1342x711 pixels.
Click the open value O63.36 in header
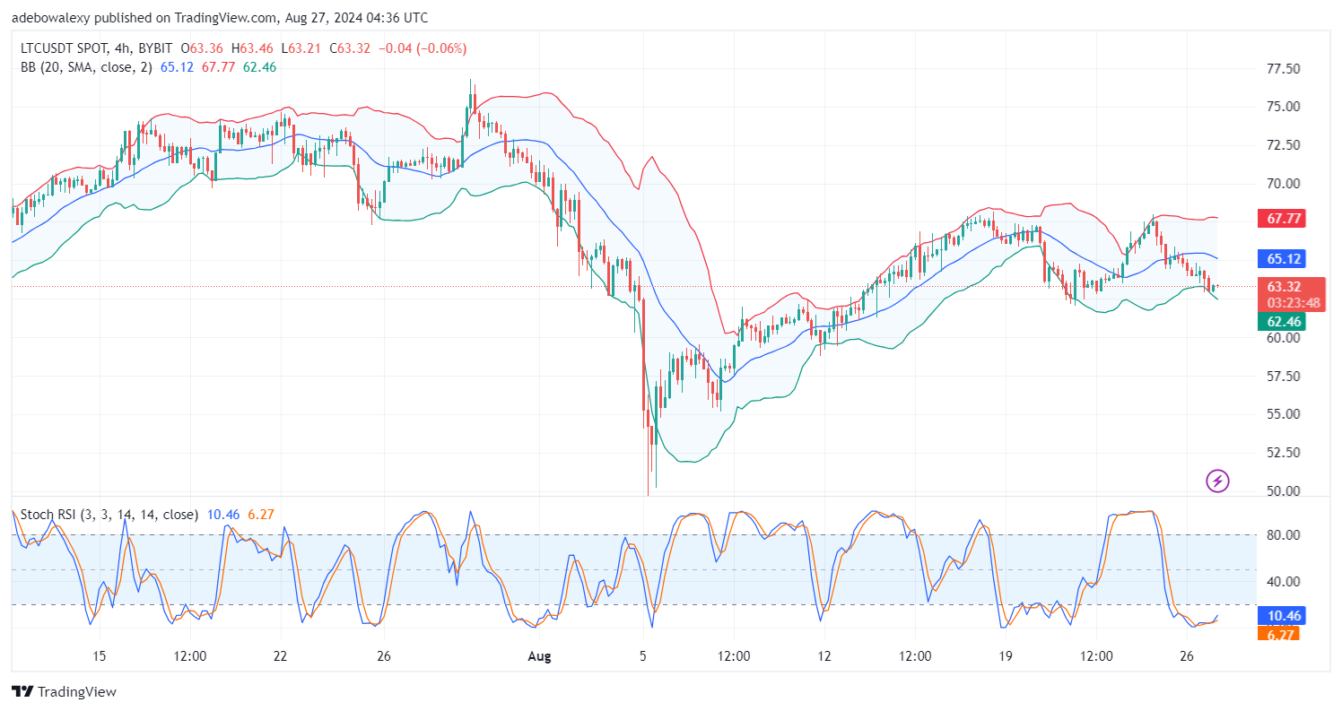coord(202,48)
